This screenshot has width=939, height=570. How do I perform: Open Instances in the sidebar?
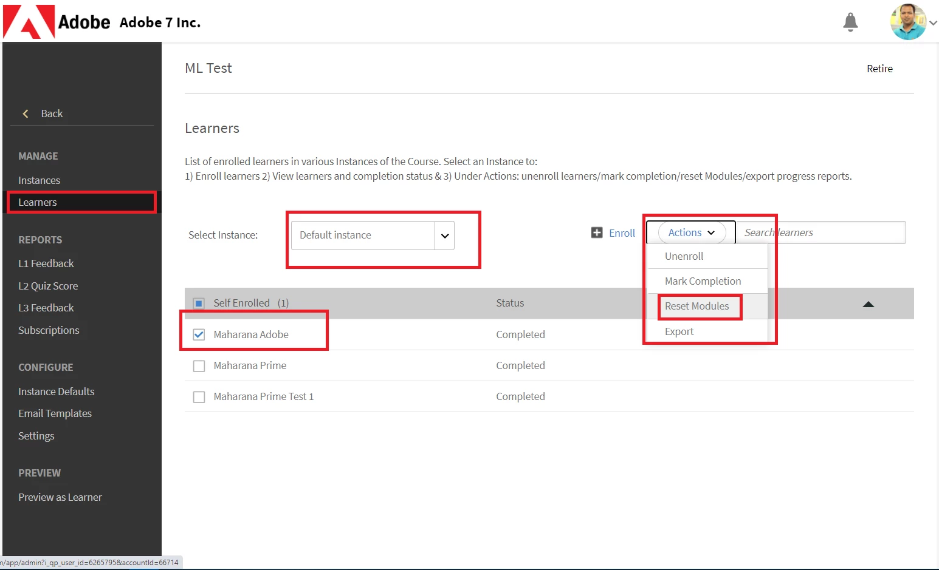pos(39,180)
